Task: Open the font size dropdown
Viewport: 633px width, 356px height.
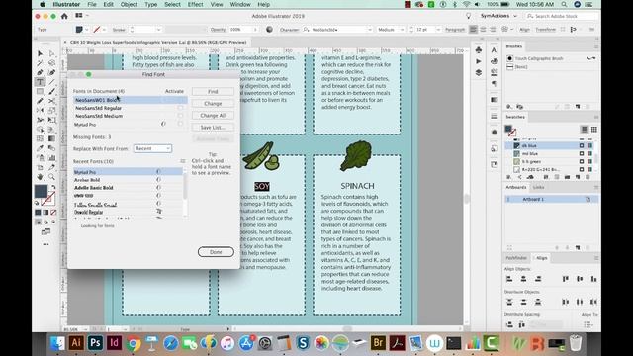Action: pyautogui.click(x=438, y=30)
